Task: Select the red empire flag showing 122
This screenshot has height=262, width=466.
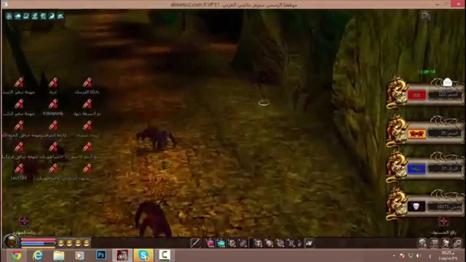Action: click(x=416, y=95)
